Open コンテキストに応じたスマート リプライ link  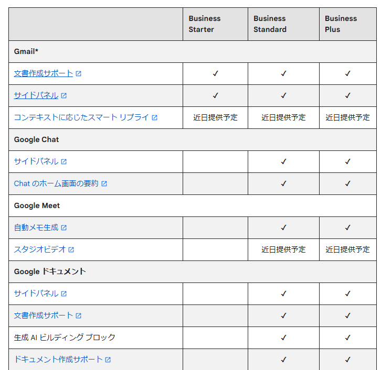click(x=81, y=117)
